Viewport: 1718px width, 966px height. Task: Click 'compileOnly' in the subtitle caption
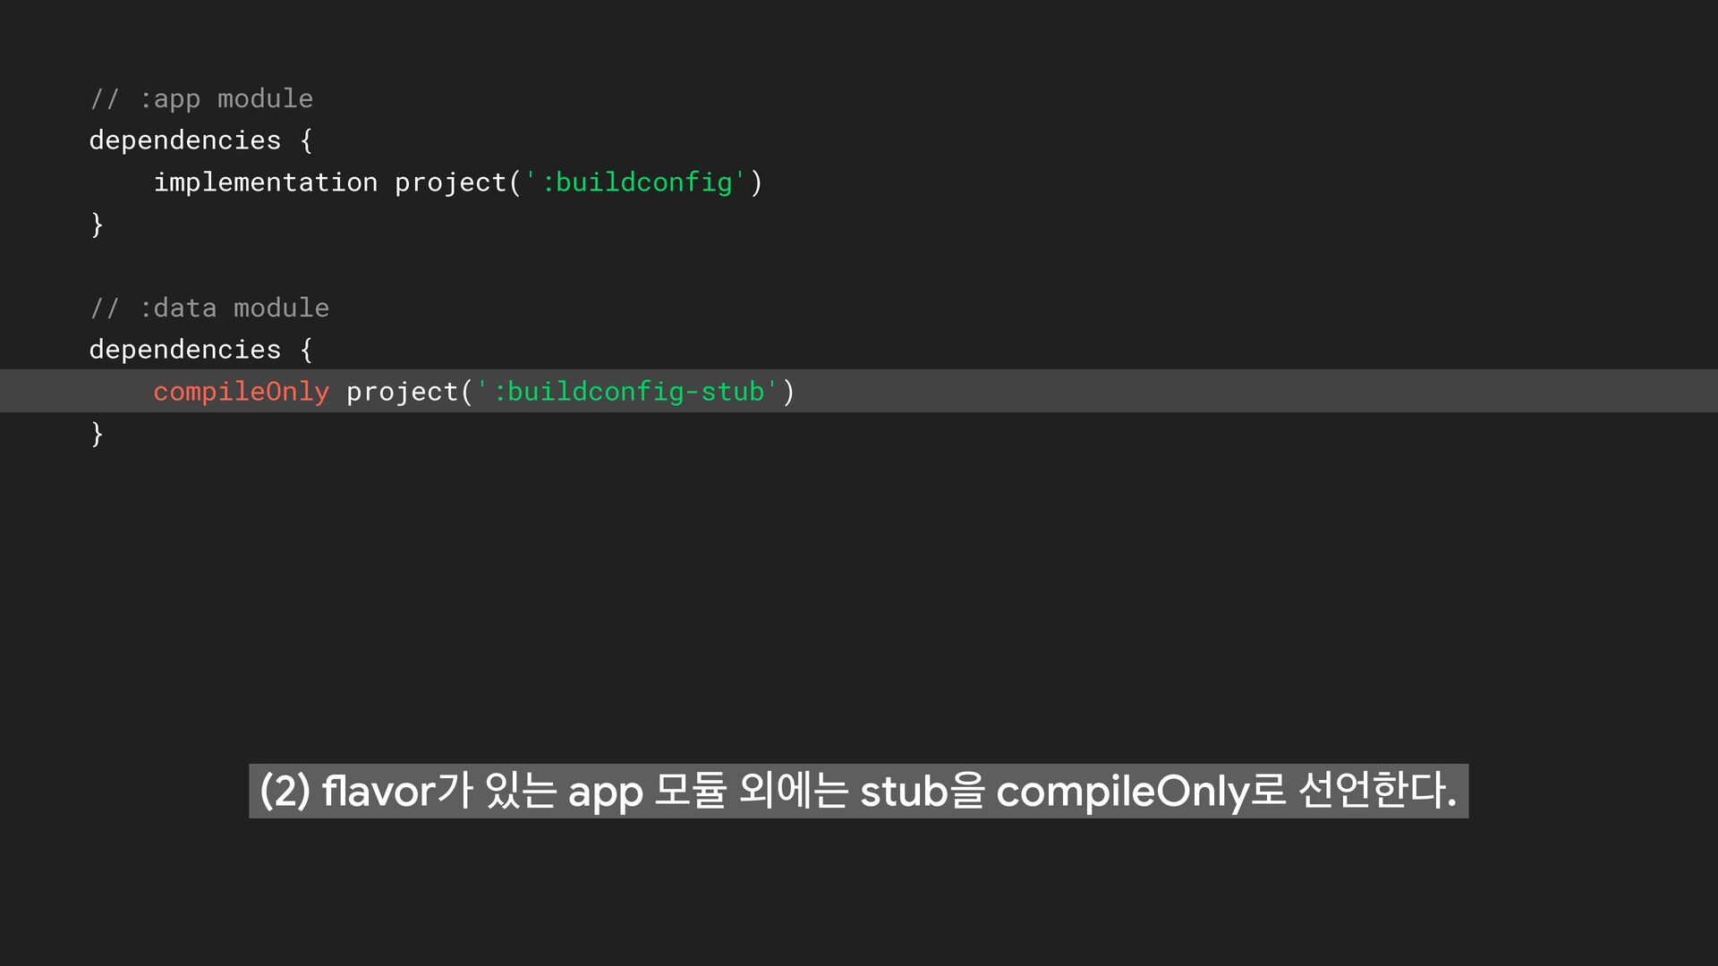coord(1122,792)
